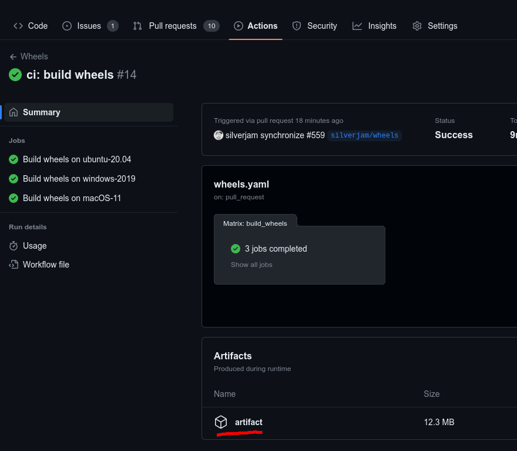
Task: Click the run number #14
Action: click(x=127, y=75)
